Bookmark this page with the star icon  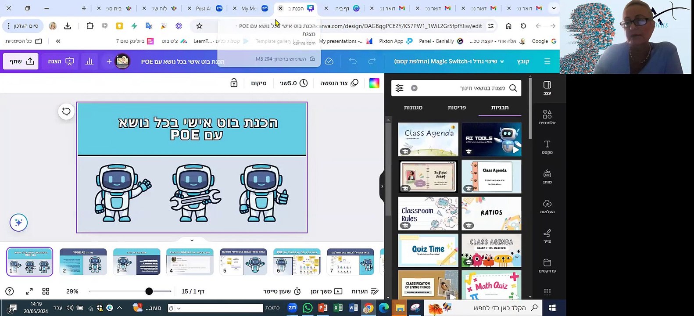coord(199,26)
